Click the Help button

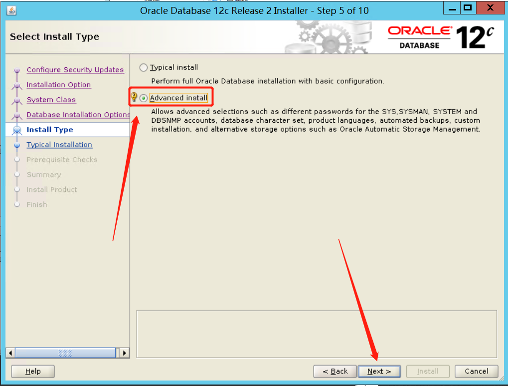33,371
